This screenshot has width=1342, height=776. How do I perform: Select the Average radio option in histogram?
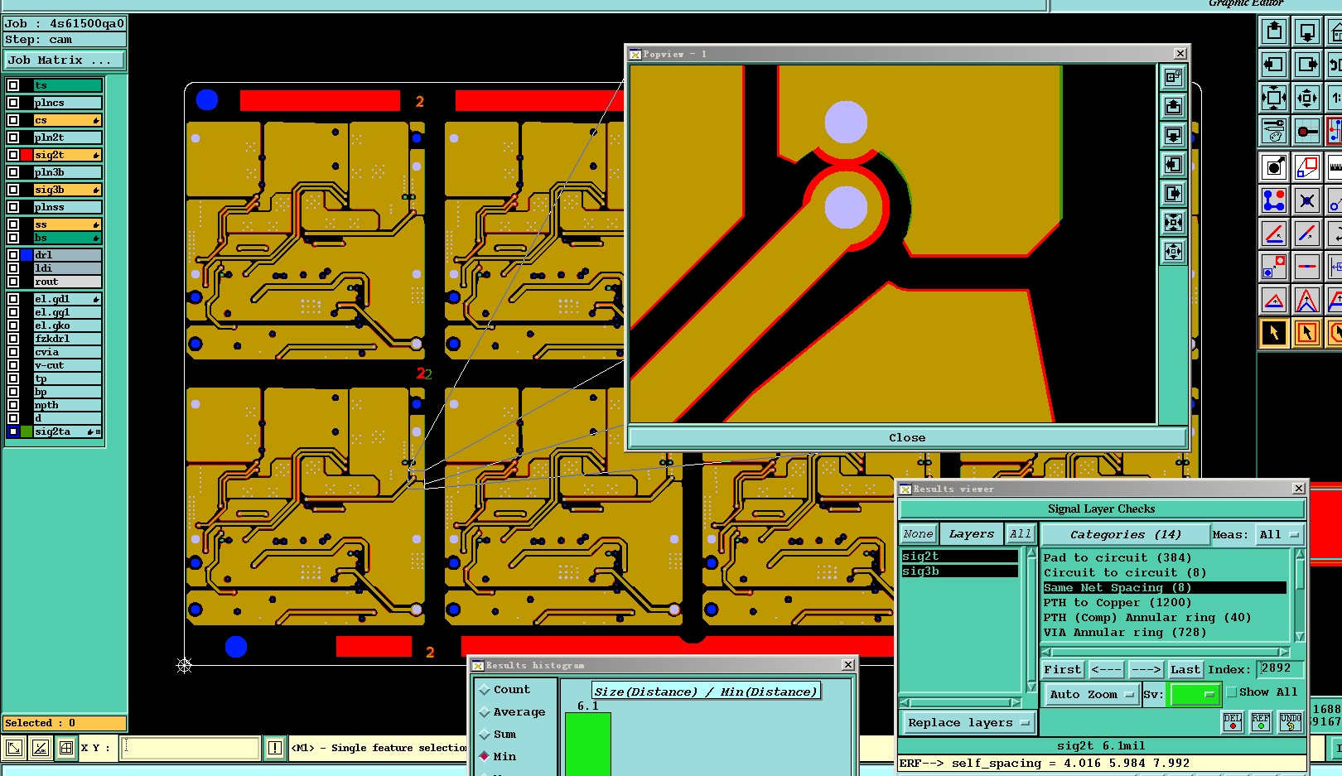[x=485, y=712]
